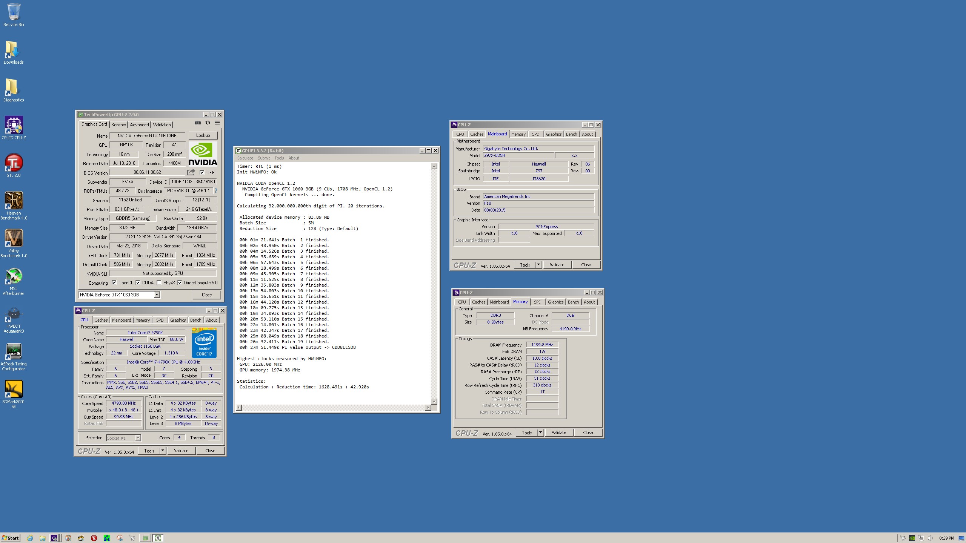Screen dimensions: 966x543
Task: Launch MSI Afterburner desktop shortcut
Action: 14,281
